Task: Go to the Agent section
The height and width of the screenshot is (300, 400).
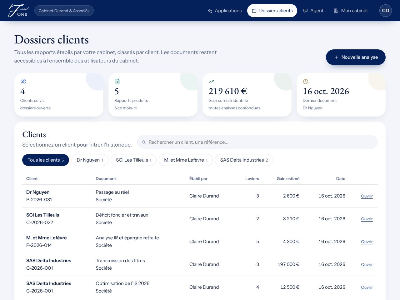Action: (x=313, y=11)
